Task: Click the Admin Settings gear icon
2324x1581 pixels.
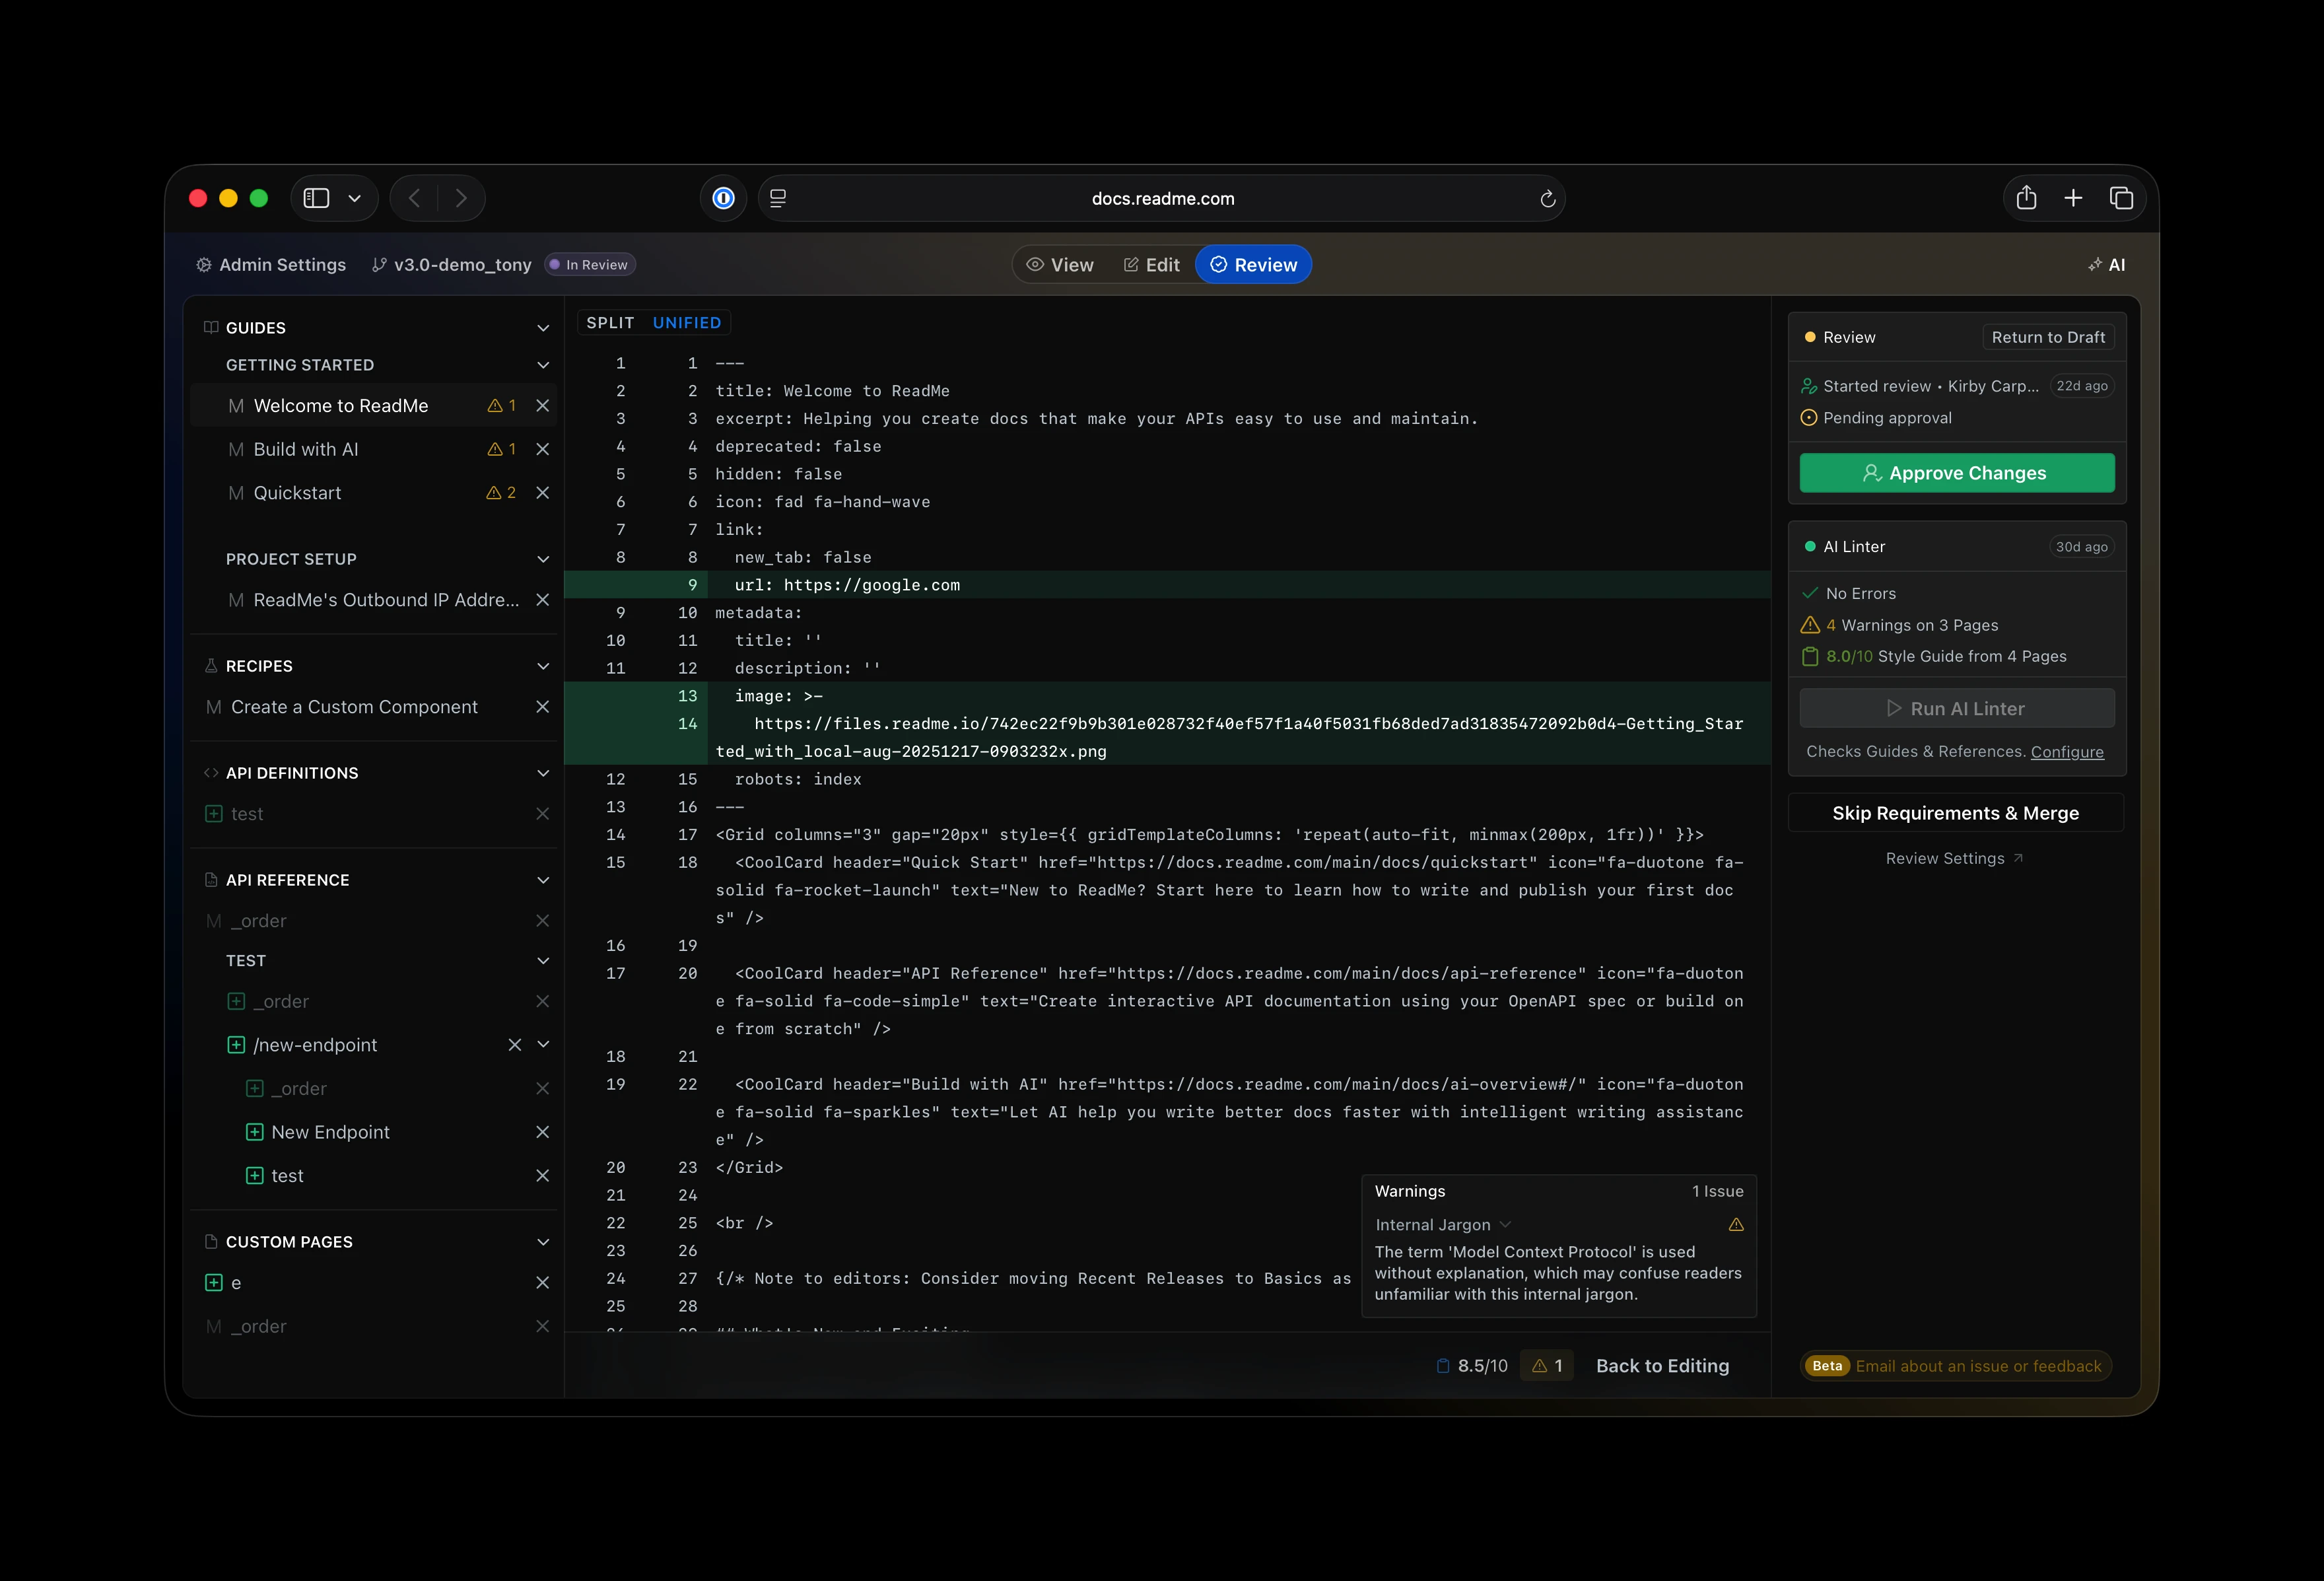Action: coord(204,265)
